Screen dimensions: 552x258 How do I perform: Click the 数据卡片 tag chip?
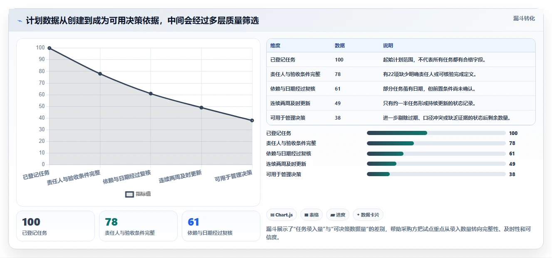tap(368, 215)
